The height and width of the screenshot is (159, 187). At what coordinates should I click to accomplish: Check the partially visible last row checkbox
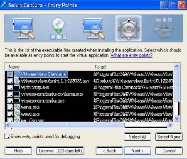click(10, 120)
